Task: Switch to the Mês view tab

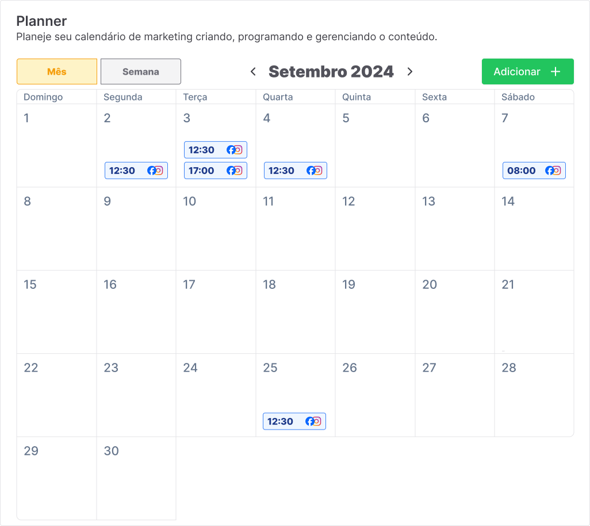Action: pos(57,72)
